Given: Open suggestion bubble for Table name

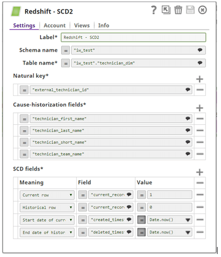Looking at the screenshot, I should pos(200,63).
